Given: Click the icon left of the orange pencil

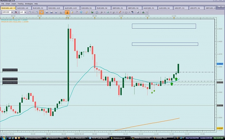Looking at the screenshot, I should [114, 12].
